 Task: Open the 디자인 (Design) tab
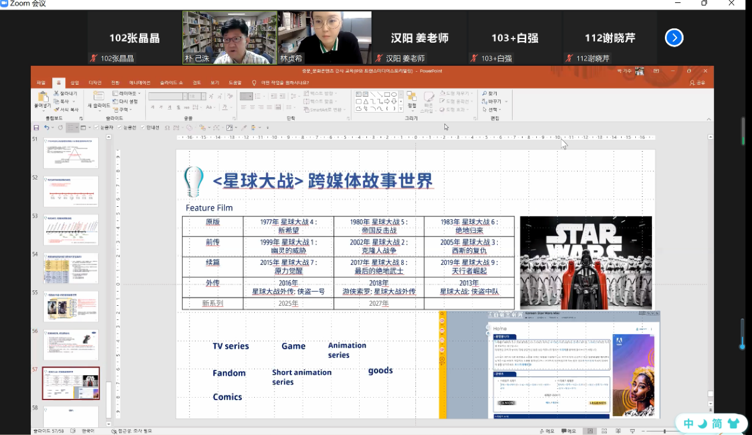point(95,83)
